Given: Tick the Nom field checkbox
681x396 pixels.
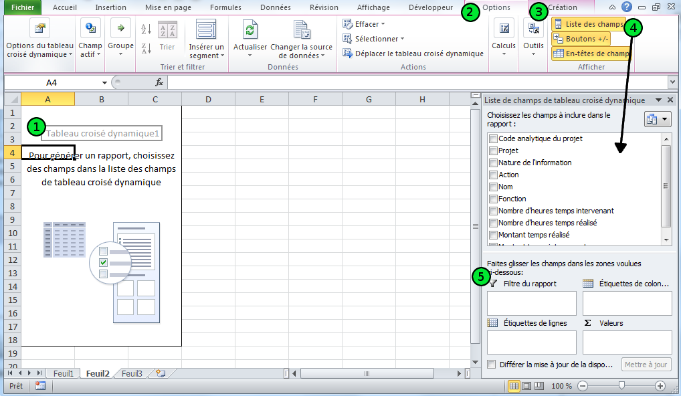Looking at the screenshot, I should [x=493, y=187].
